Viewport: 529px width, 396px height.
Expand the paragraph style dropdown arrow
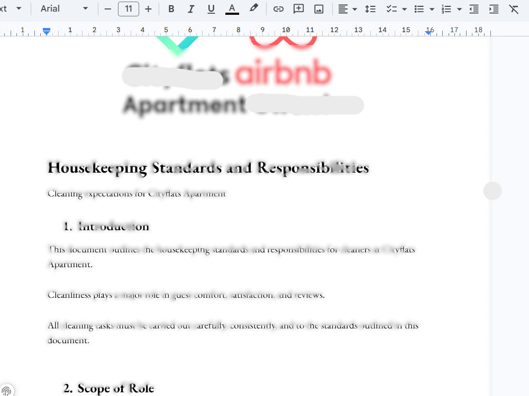pos(19,8)
